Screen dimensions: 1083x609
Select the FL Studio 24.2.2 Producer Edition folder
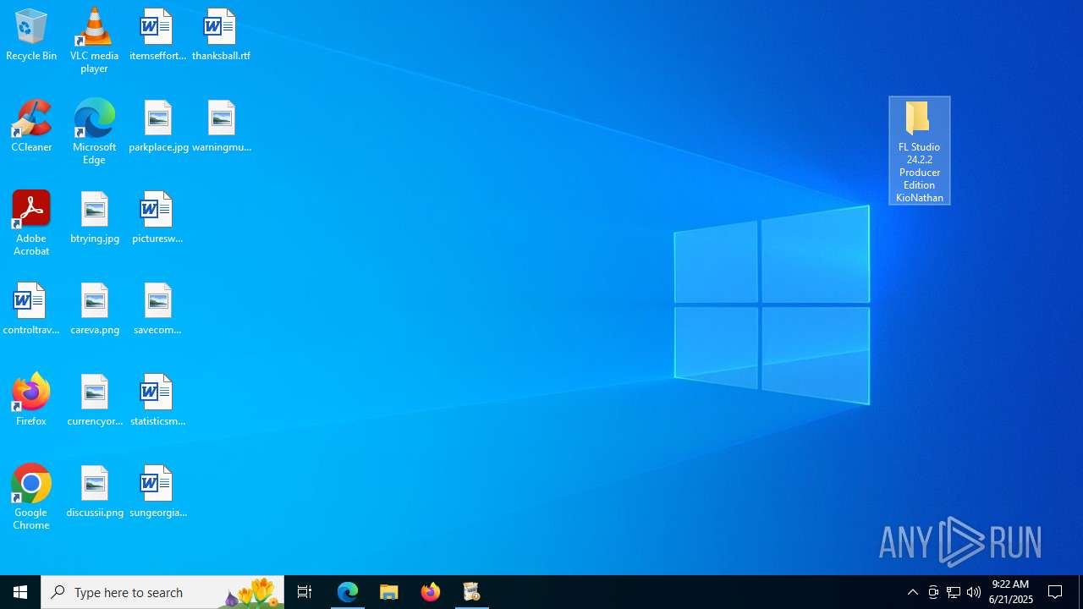pos(920,151)
